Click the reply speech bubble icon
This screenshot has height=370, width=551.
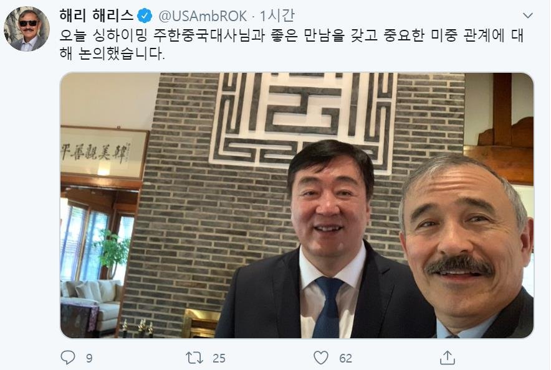68,358
